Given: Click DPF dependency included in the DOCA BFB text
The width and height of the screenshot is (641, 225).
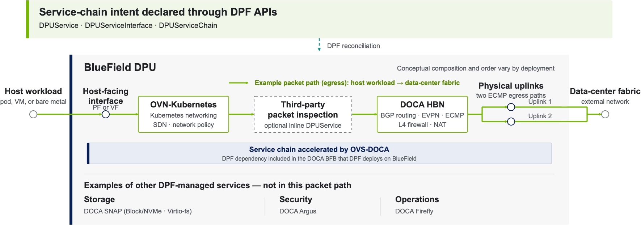Looking at the screenshot, I should tap(319, 158).
